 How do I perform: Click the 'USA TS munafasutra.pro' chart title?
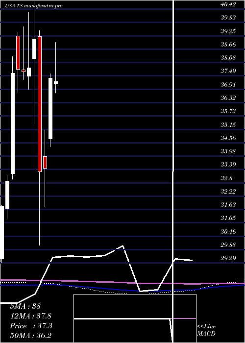[34, 6]
